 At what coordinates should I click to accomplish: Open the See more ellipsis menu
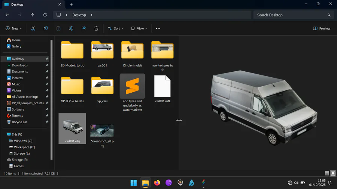[158, 28]
